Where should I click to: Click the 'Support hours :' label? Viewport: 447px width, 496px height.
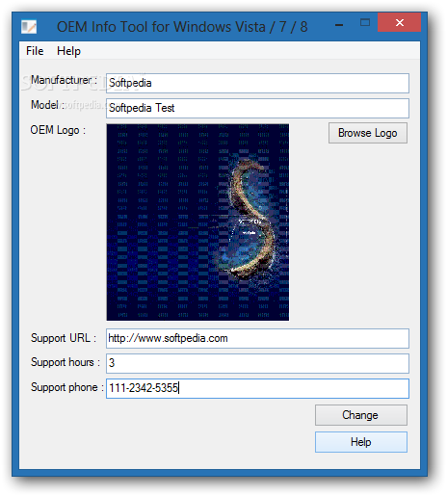(x=66, y=362)
